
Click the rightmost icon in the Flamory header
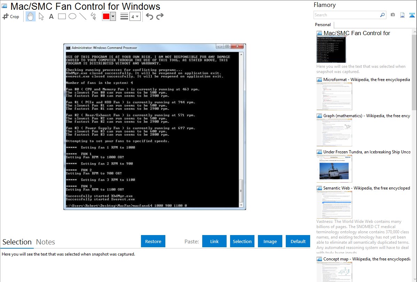412,15
